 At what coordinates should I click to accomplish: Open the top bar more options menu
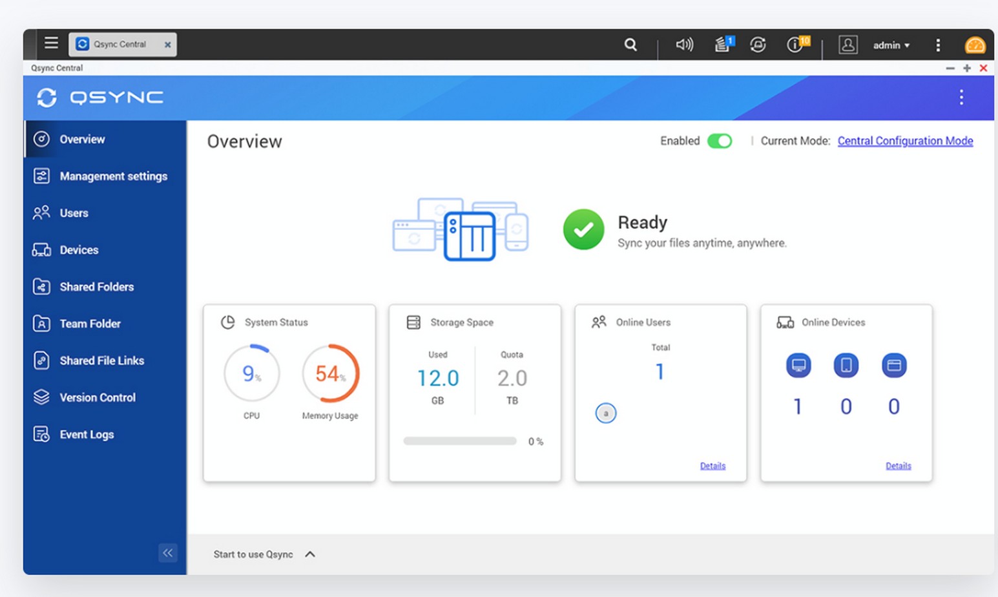tap(938, 45)
